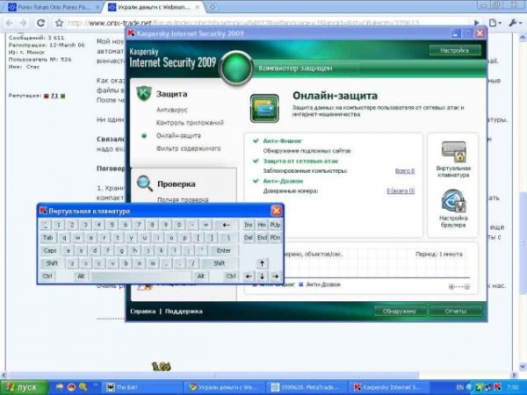Click the Kaspersky logo in the virtual keyboard title bar
This screenshot has height=395, width=527.
43,211
